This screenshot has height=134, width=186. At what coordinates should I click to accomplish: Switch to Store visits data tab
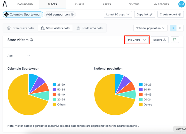pyautogui.click(x=20, y=28)
